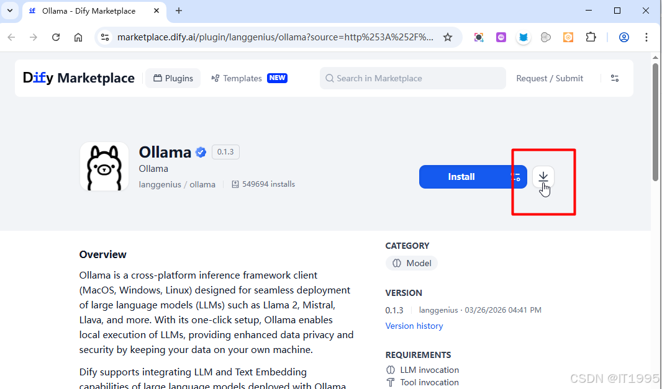Image resolution: width=662 pixels, height=389 pixels.
Task: Select the Model category tag
Action: (x=412, y=263)
